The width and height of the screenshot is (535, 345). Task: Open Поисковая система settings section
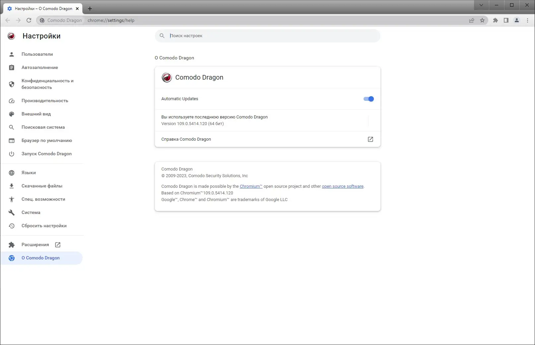tap(41, 127)
